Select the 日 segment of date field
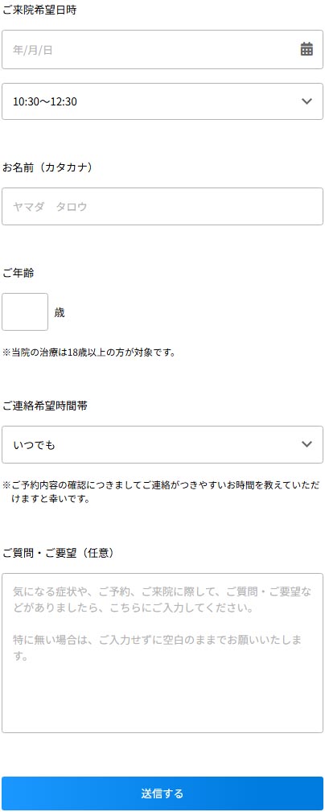The image size is (325, 812). point(47,50)
